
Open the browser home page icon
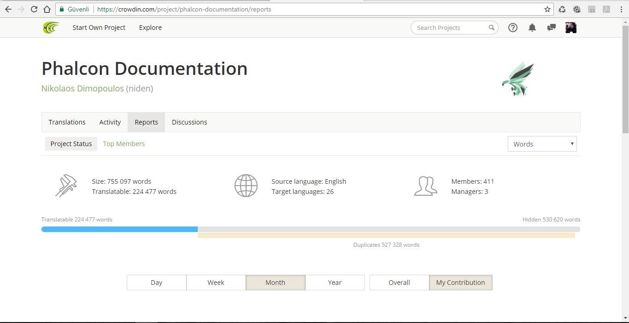click(47, 9)
